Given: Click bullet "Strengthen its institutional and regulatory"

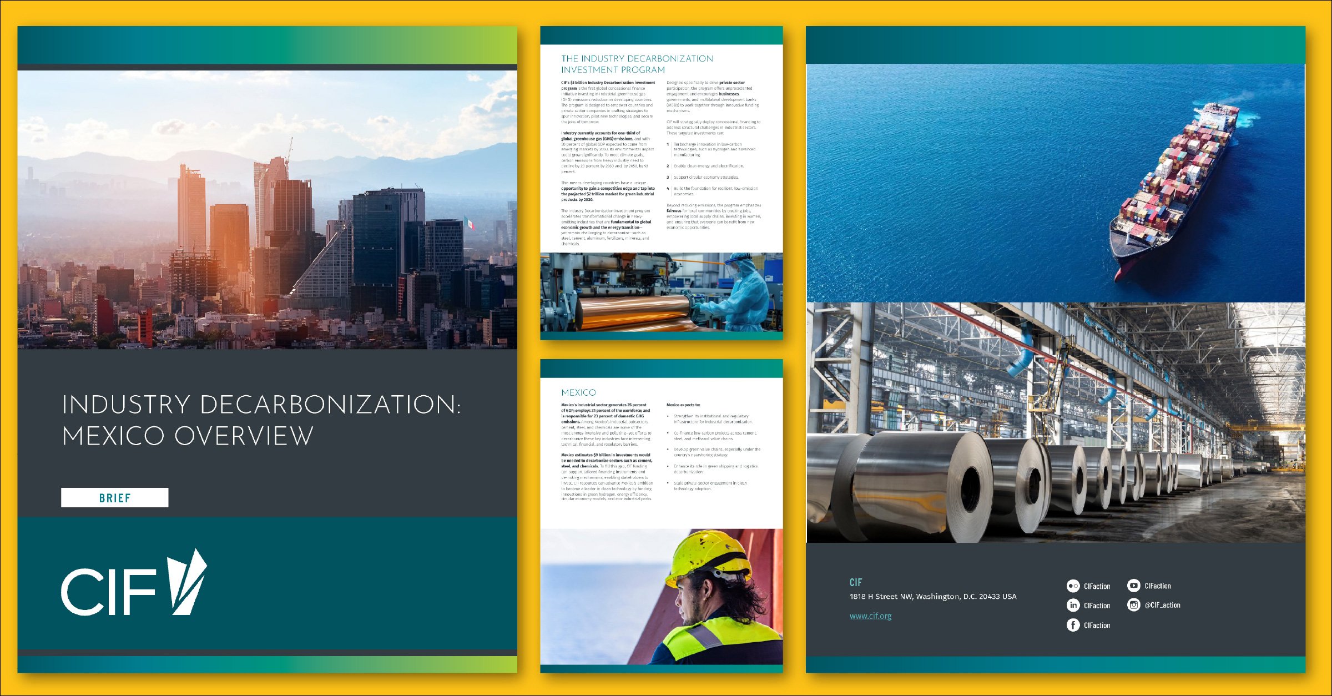Looking at the screenshot, I should (710, 418).
